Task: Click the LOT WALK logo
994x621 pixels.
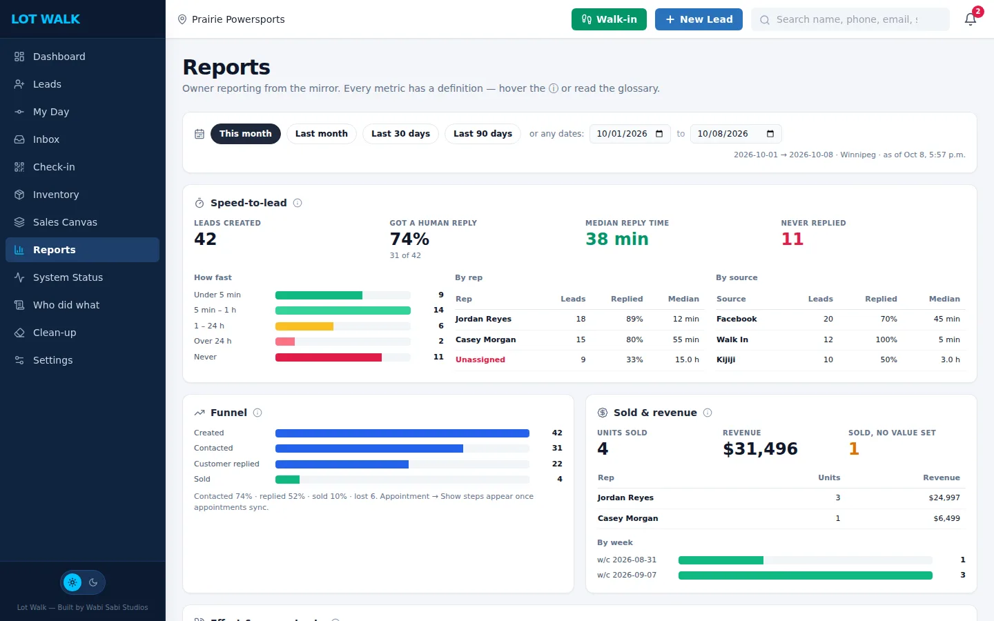Action: (x=46, y=19)
